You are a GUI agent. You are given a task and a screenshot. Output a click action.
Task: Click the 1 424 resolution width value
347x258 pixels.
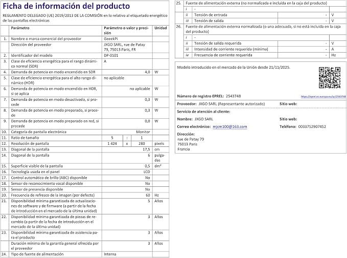click(112, 144)
